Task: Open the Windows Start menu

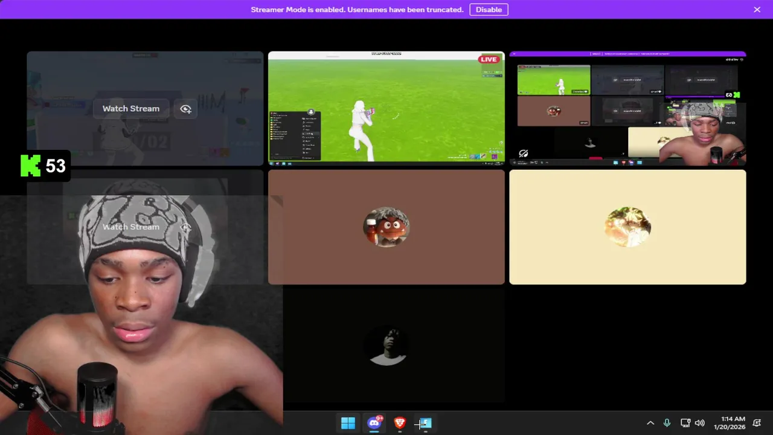Action: tap(348, 423)
